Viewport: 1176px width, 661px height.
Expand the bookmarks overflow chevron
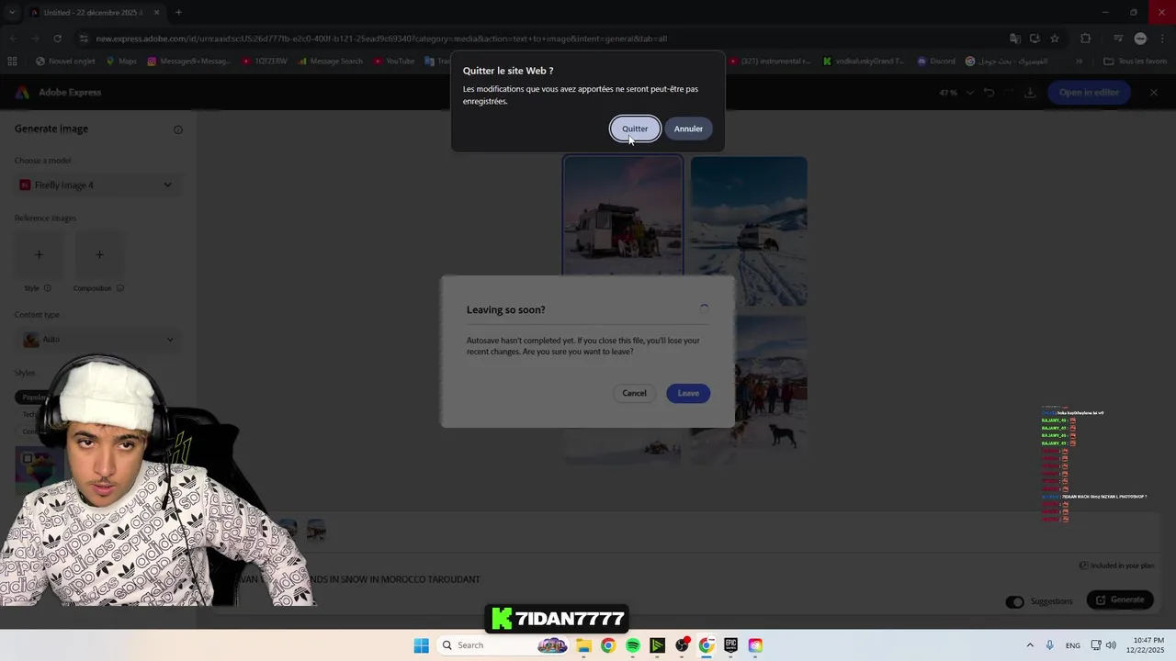1079,62
